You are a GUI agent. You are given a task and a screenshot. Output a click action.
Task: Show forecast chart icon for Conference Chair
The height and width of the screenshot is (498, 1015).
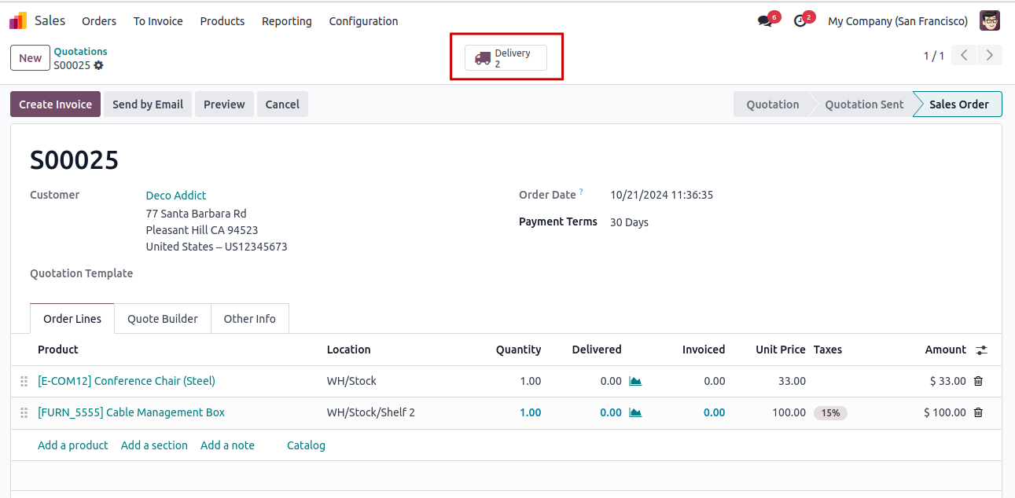(635, 381)
